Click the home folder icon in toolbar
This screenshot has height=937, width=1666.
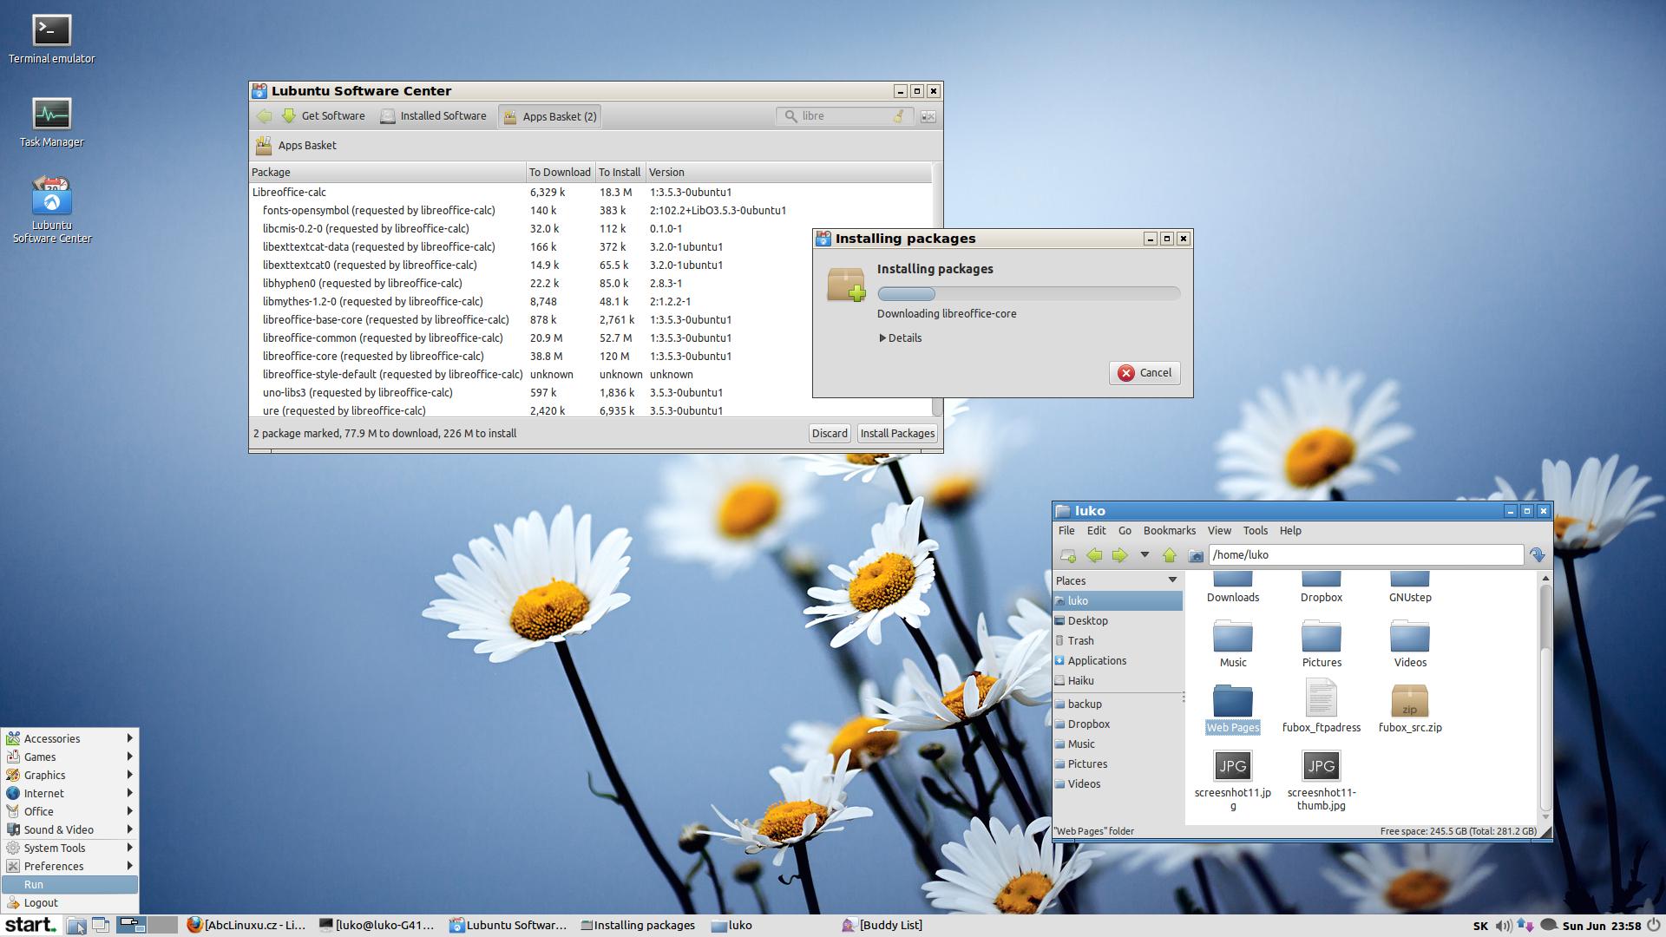[1195, 555]
